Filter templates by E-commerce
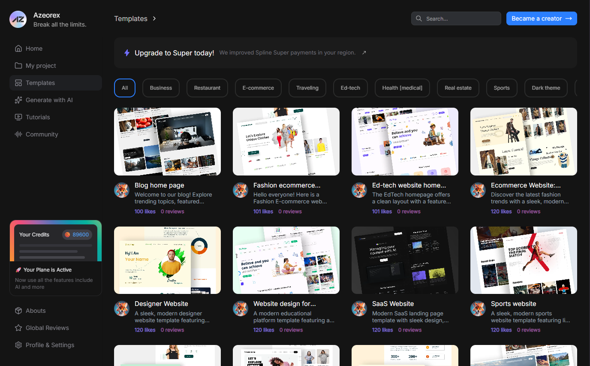The height and width of the screenshot is (366, 590). pos(258,88)
